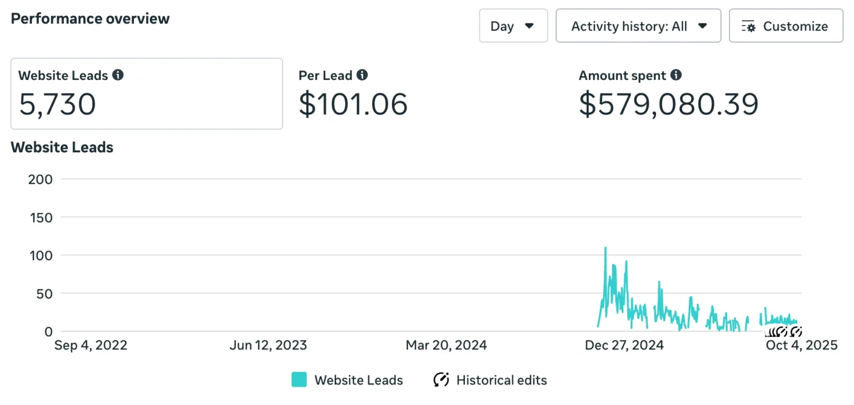Click the Performance overview heading
854x405 pixels.
point(90,18)
